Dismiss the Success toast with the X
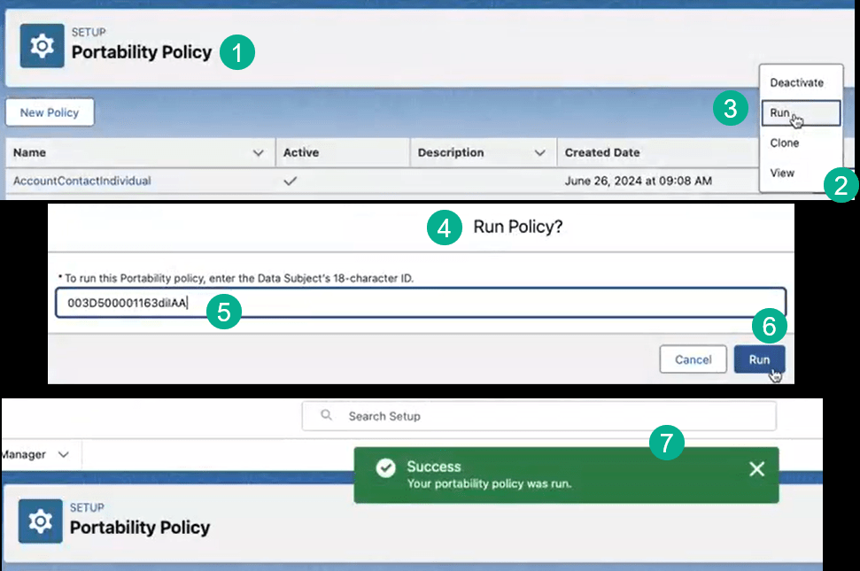The width and height of the screenshot is (860, 571). coord(755,469)
